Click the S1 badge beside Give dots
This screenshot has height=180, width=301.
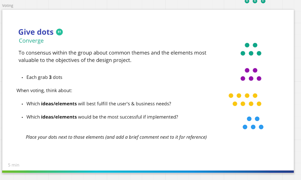point(59,32)
